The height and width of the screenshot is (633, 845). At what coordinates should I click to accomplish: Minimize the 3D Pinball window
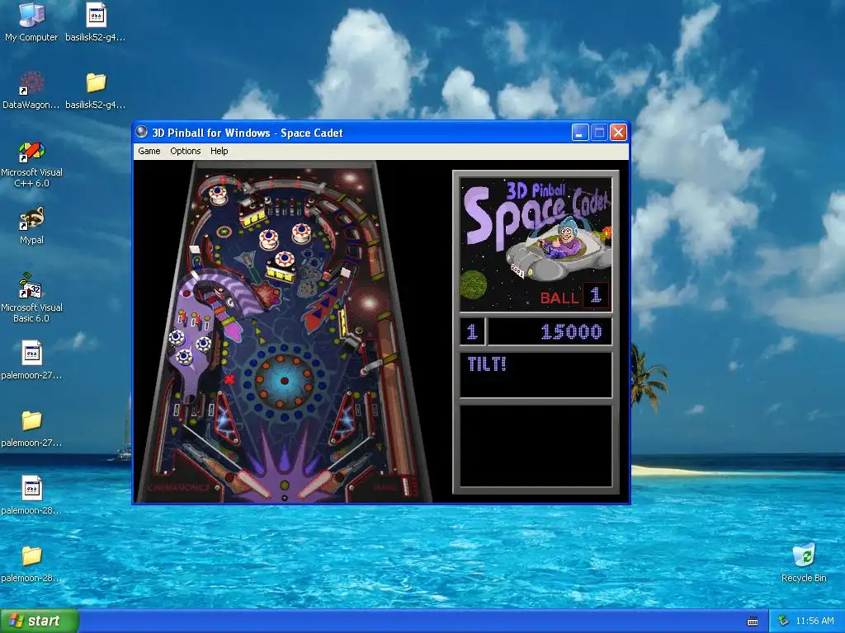[x=580, y=133]
